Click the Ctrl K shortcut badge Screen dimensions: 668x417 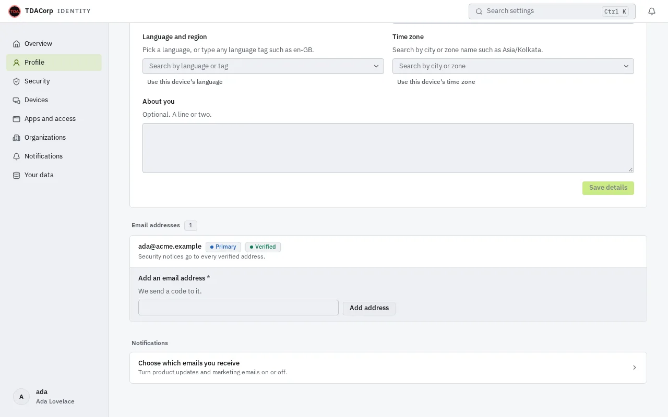(x=615, y=11)
